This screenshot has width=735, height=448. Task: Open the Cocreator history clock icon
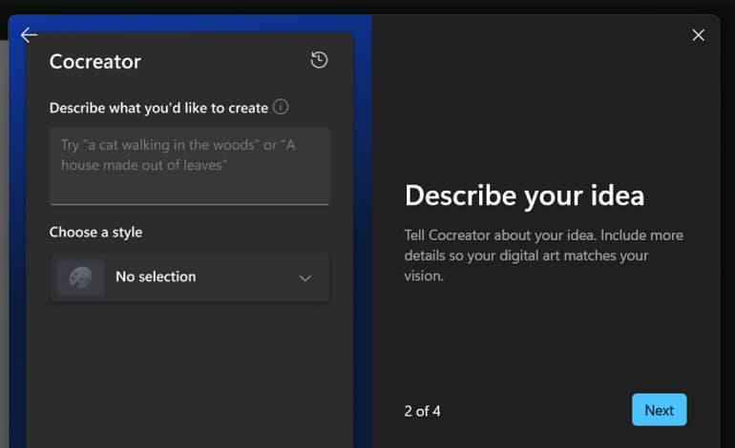click(x=319, y=60)
